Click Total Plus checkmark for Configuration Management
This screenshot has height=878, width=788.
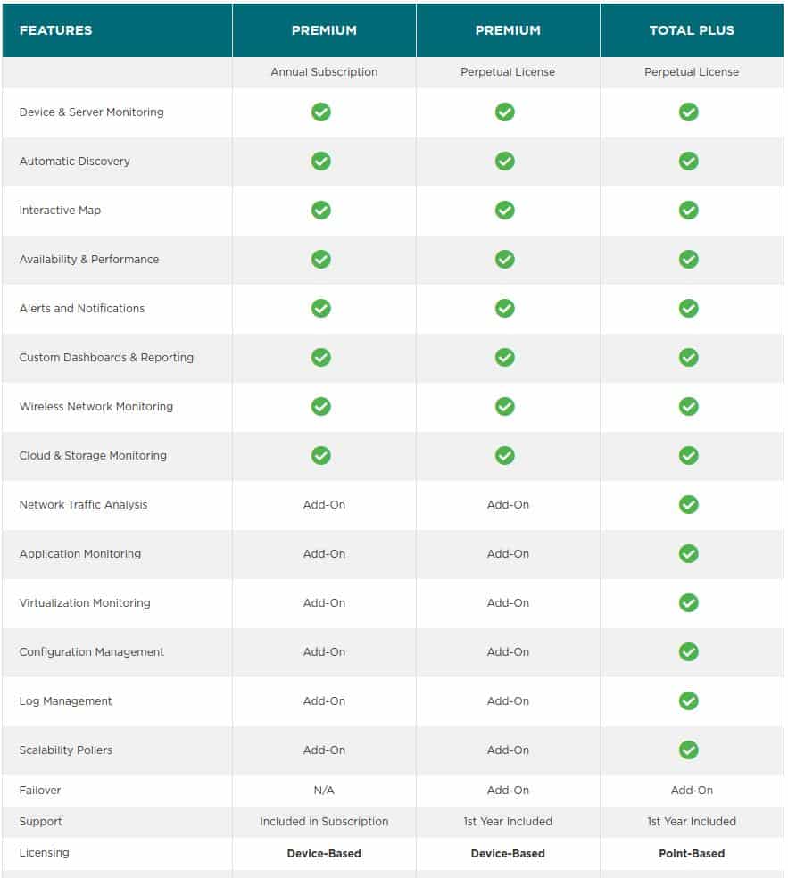pos(688,651)
